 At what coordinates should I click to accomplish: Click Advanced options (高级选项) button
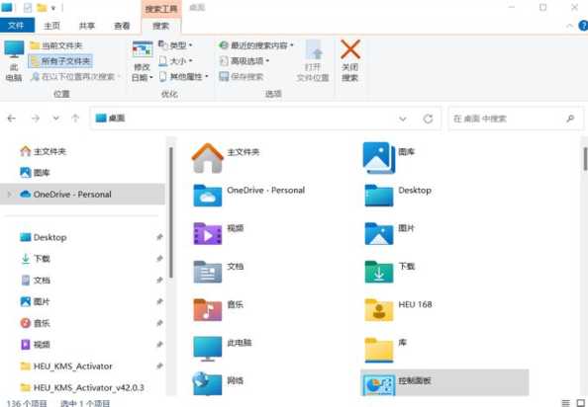[x=245, y=61]
